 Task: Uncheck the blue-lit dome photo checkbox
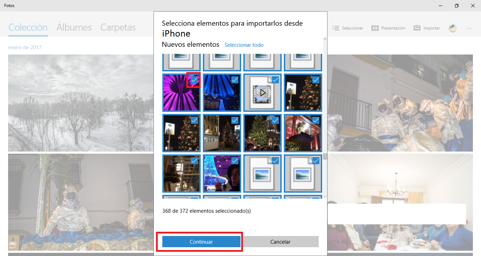pyautogui.click(x=235, y=80)
